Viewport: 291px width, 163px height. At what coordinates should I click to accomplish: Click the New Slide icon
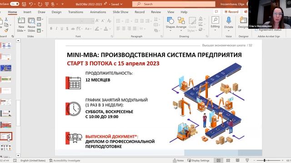tap(21, 20)
